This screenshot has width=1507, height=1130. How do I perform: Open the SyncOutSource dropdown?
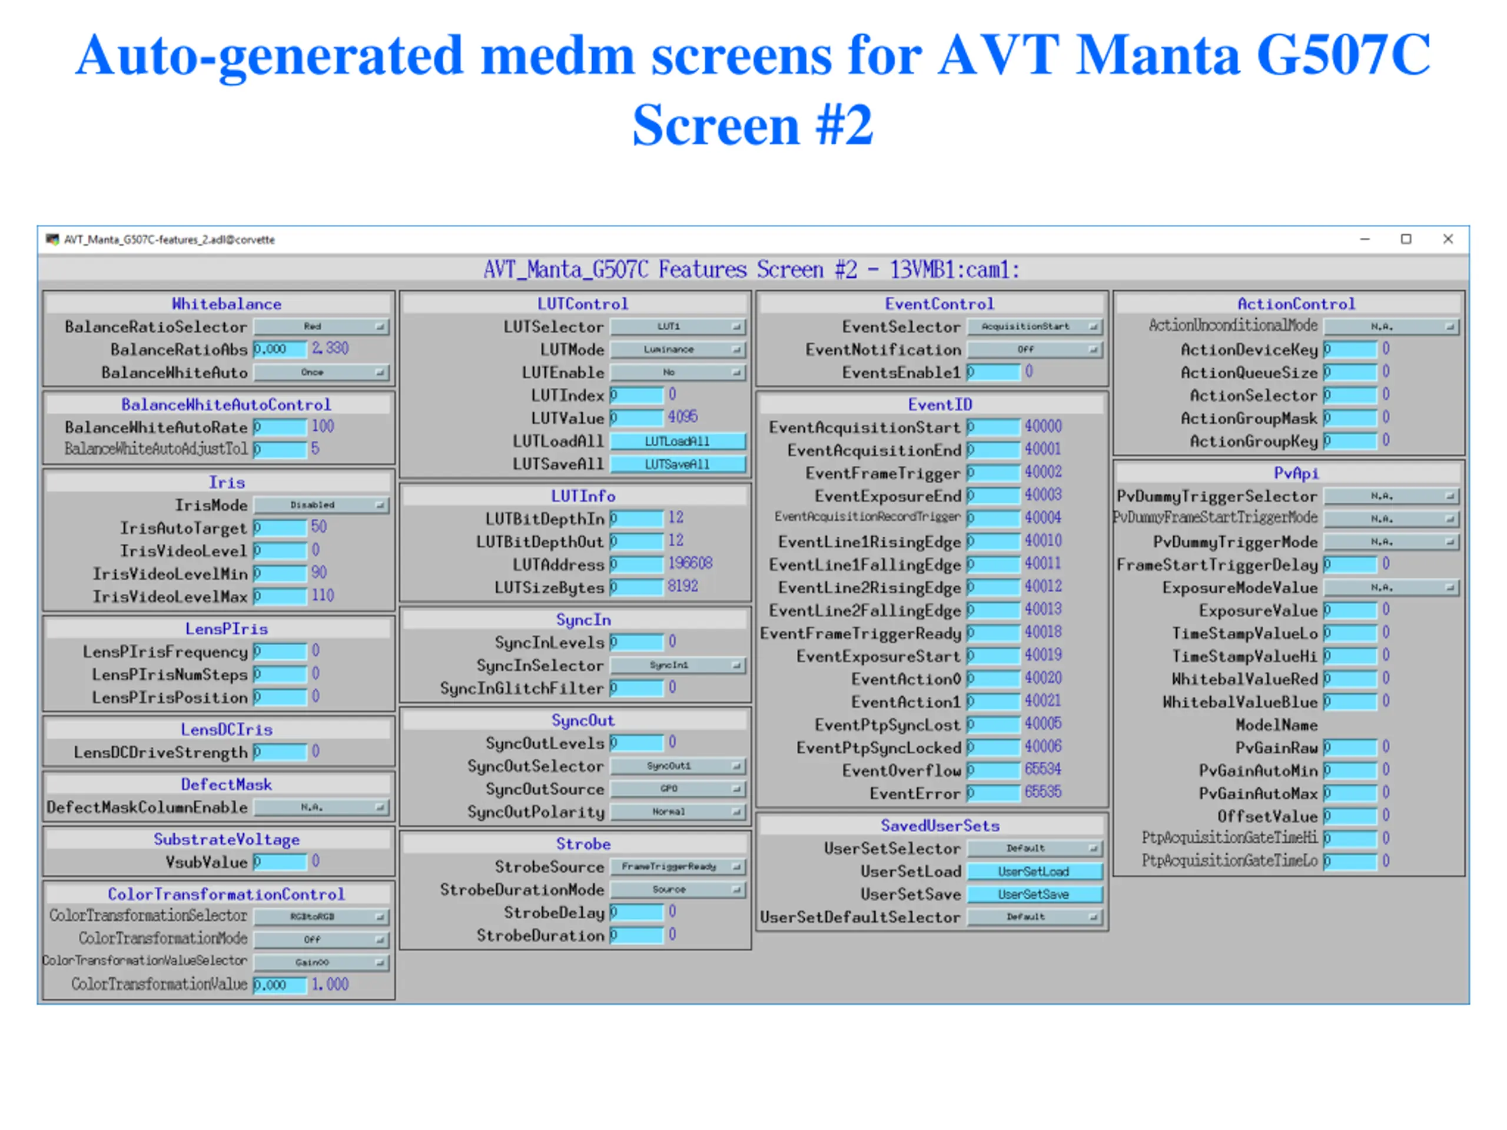coord(678,789)
